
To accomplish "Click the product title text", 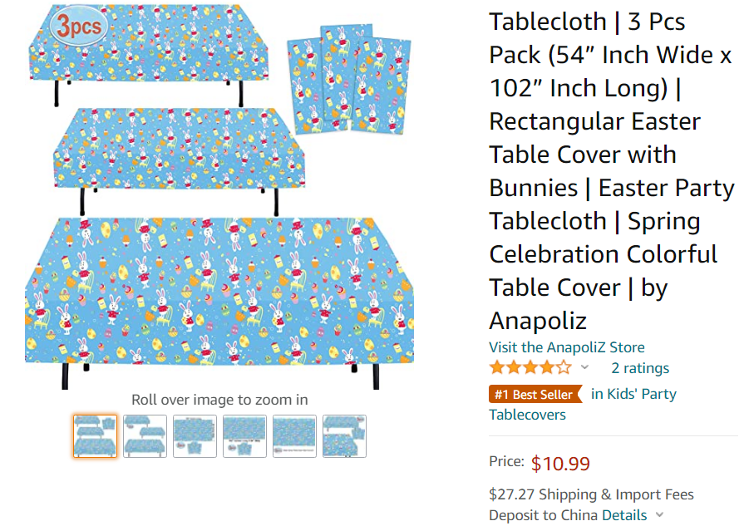I will [611, 170].
